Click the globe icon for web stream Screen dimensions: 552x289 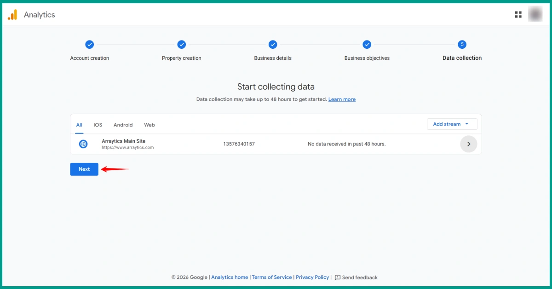click(83, 144)
